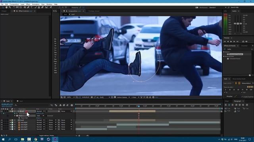Click the Play button in Preview panel
This screenshot has height=142, width=254.
coord(231,41)
